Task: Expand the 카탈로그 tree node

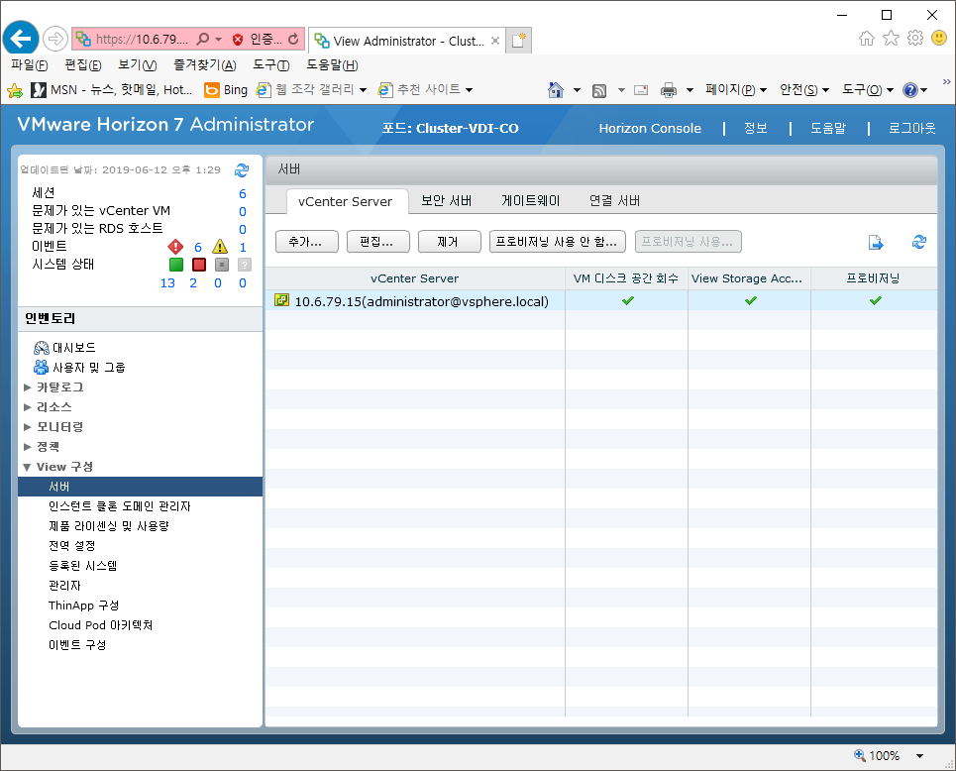Action: pyautogui.click(x=27, y=387)
